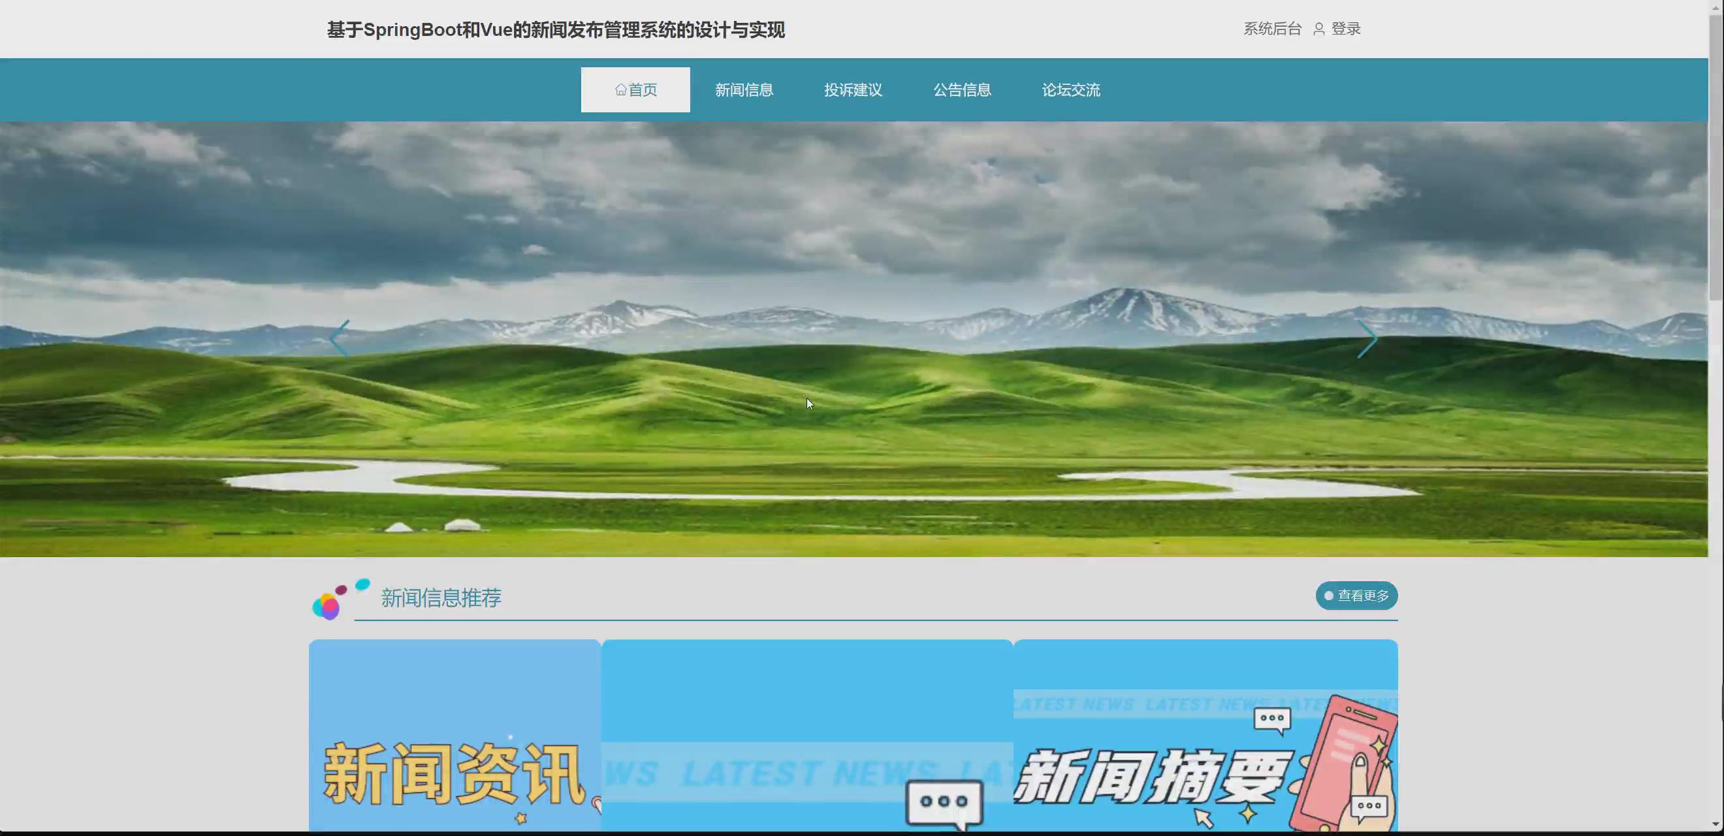The height and width of the screenshot is (836, 1724).
Task: Click the 登录 link
Action: click(1345, 29)
